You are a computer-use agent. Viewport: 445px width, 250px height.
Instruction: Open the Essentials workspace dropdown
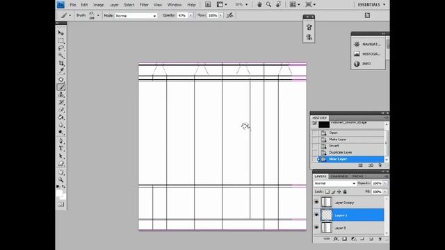[371, 5]
